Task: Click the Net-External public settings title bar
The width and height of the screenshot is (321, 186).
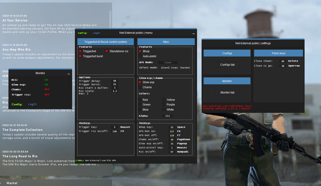Action: pyautogui.click(x=253, y=43)
